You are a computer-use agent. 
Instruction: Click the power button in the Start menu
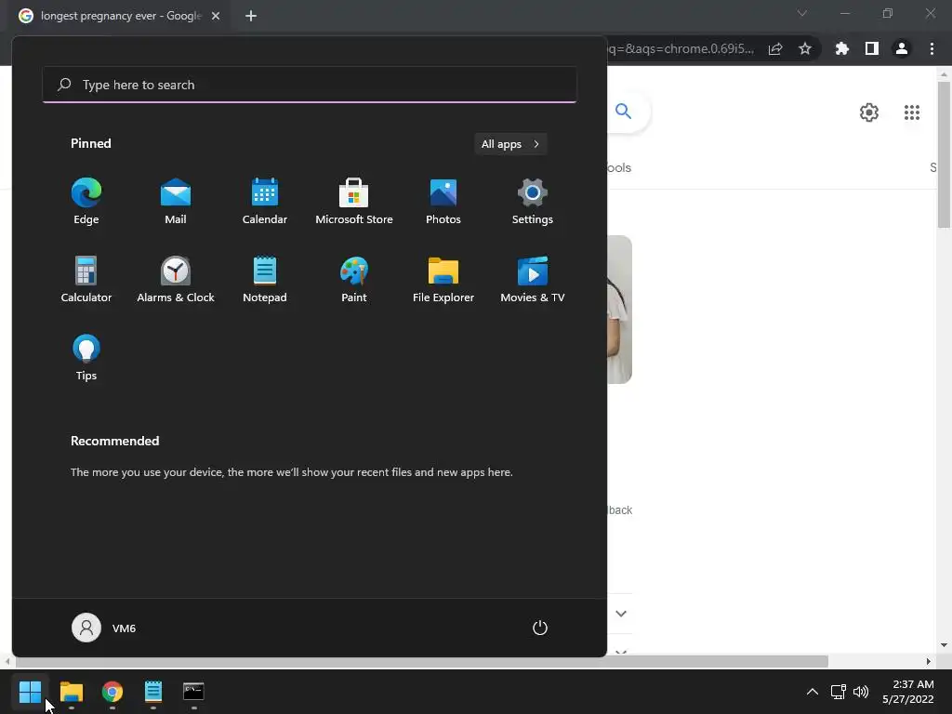click(540, 628)
